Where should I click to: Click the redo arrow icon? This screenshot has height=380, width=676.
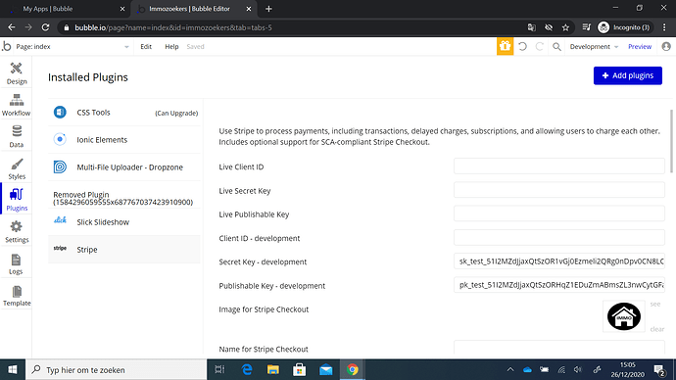(540, 46)
